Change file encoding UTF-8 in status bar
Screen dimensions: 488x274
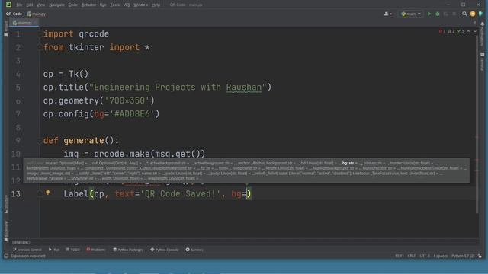(425, 256)
